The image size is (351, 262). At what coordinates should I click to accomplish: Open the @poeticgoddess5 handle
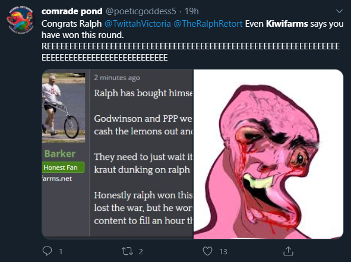point(141,11)
